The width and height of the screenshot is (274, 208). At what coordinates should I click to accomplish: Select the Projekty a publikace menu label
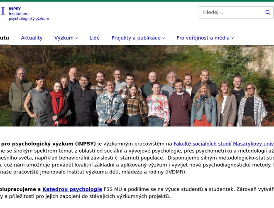pos(136,38)
